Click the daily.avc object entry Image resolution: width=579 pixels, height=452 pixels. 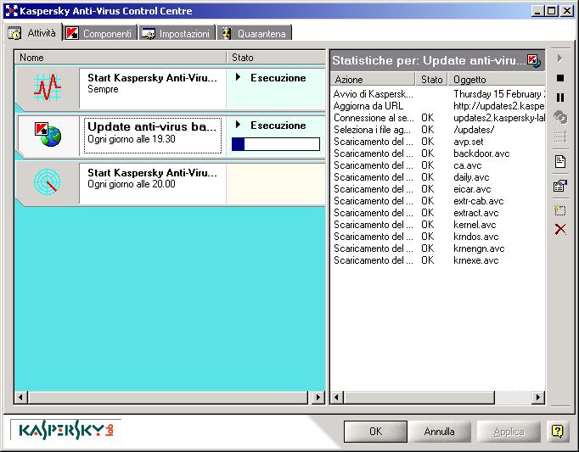[471, 177]
